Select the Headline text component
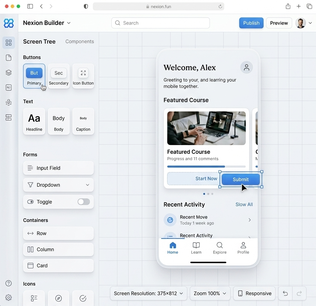This screenshot has height=306, width=316. 34,121
